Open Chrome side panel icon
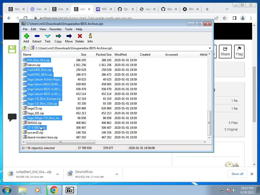 pyautogui.click(x=234, y=18)
